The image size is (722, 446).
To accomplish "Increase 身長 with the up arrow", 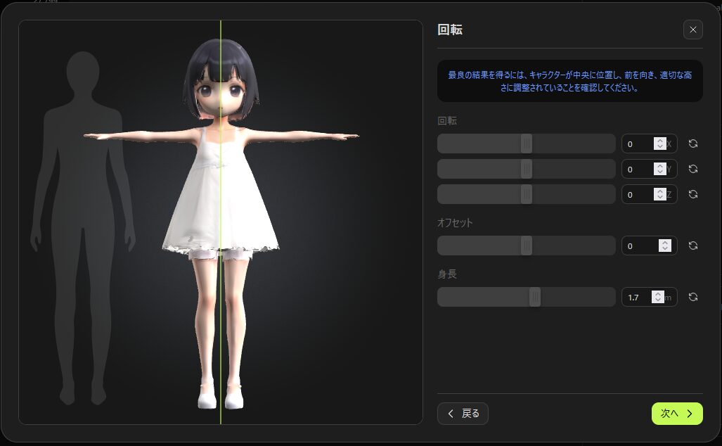I will pos(657,294).
